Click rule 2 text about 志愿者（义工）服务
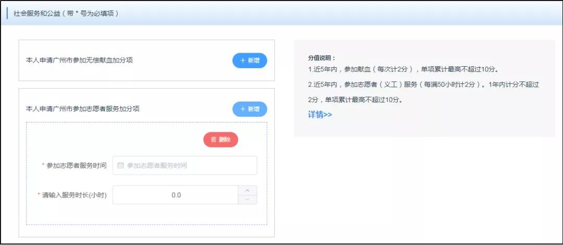Image resolution: width=563 pixels, height=245 pixels. pos(424,92)
